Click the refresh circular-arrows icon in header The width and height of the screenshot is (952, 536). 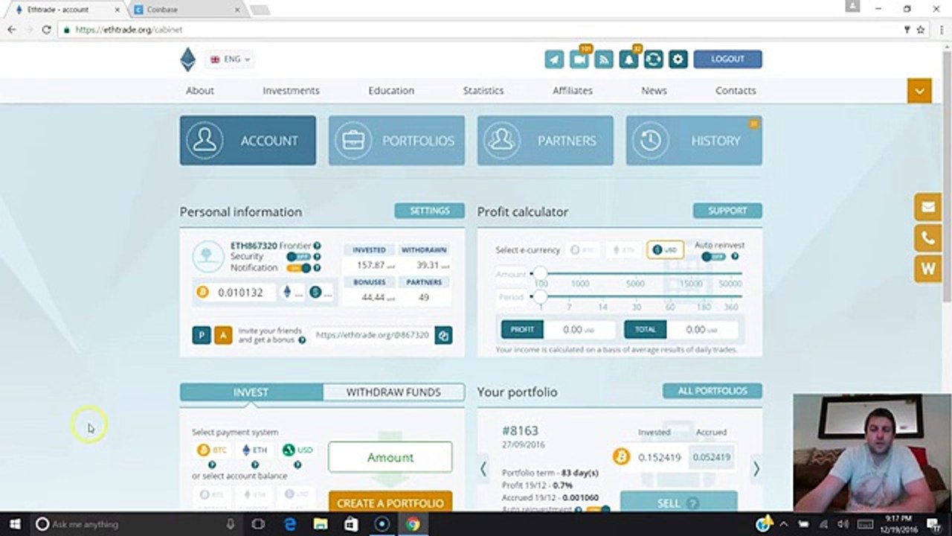(653, 59)
